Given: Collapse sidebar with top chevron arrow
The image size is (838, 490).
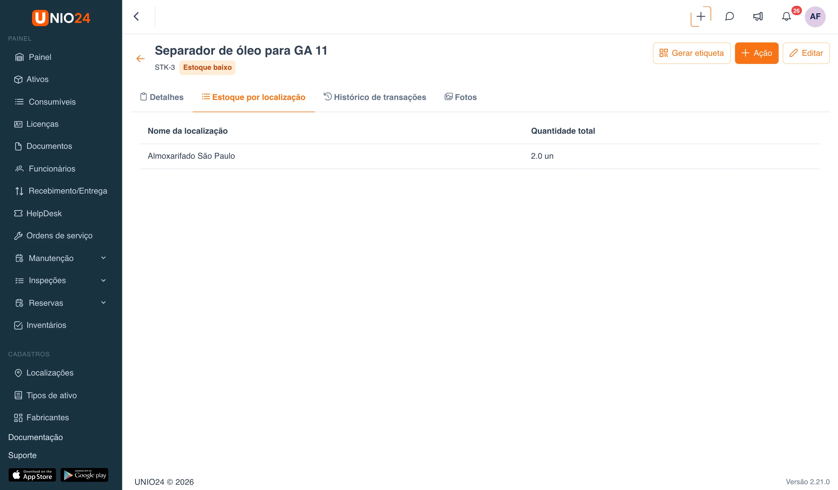Looking at the screenshot, I should 136,17.
